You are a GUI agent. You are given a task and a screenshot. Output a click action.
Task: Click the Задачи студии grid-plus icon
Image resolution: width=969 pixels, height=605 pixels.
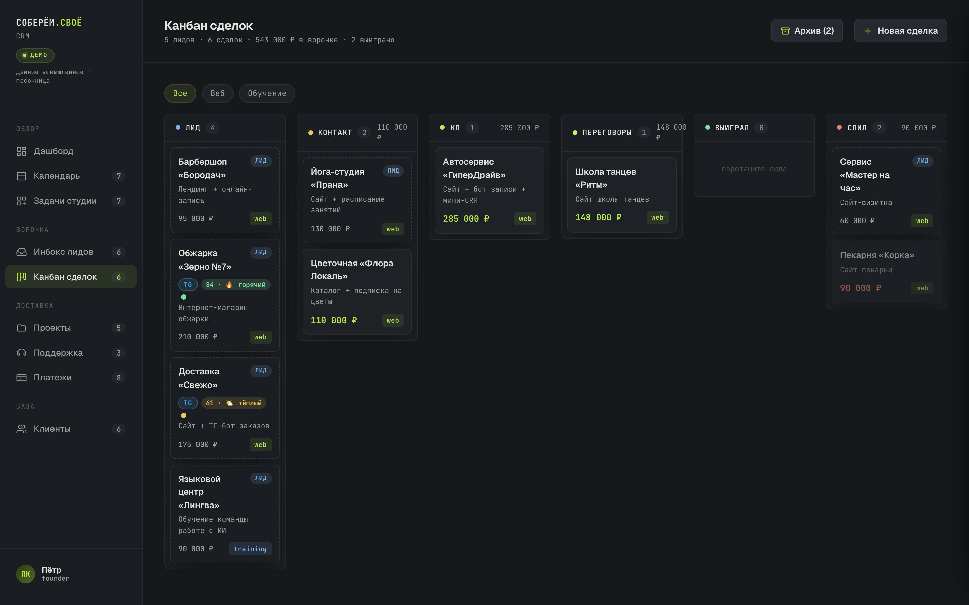pos(21,201)
